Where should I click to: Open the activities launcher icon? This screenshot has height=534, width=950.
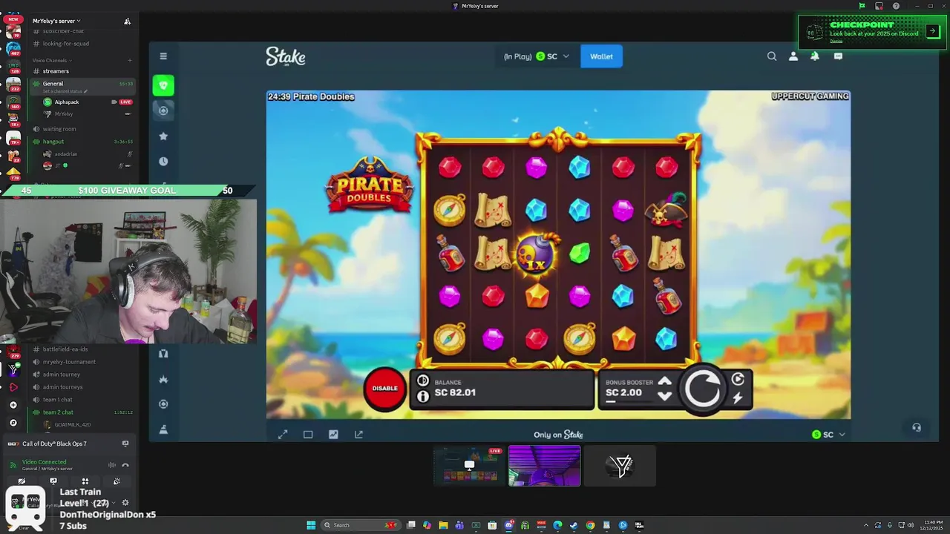point(85,481)
